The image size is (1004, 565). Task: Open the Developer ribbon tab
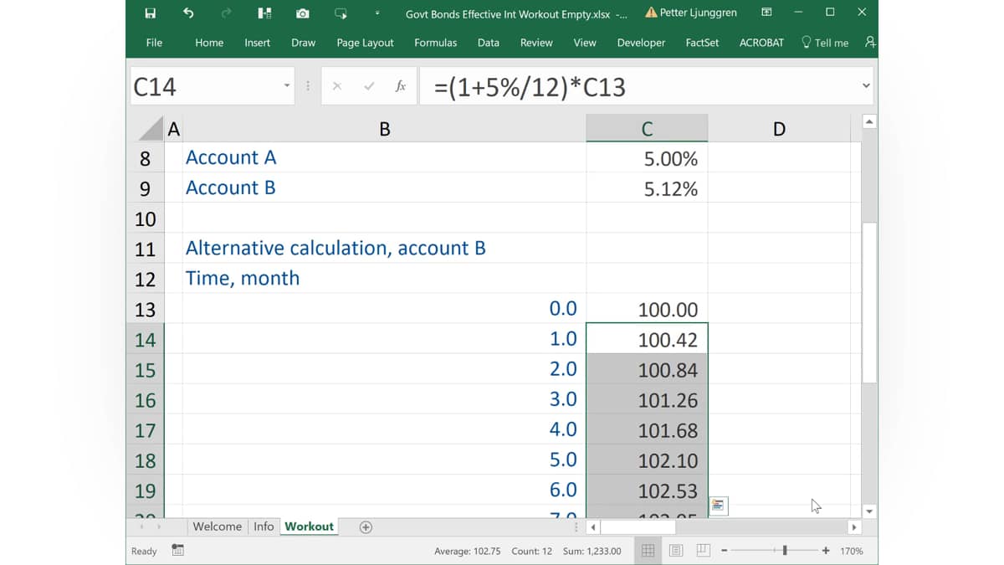pos(643,43)
